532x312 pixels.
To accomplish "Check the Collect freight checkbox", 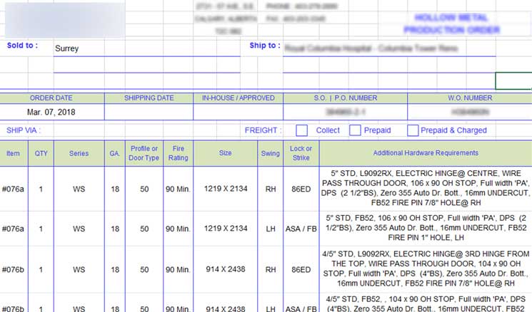I will (x=302, y=130).
